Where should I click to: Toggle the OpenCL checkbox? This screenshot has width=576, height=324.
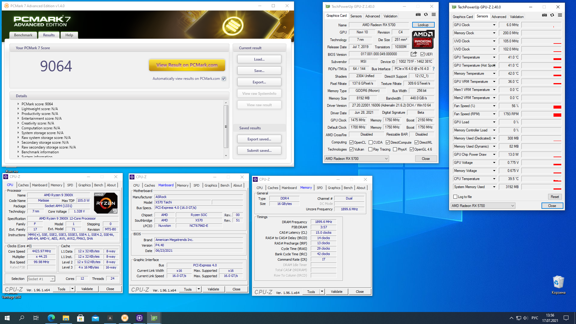tap(351, 142)
